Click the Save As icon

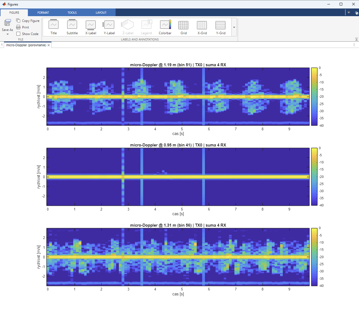7,23
